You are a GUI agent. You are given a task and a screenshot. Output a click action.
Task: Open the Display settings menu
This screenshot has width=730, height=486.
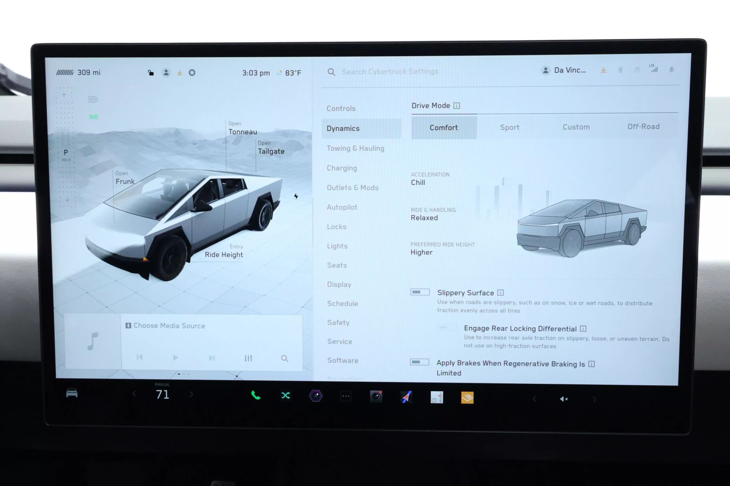pyautogui.click(x=339, y=284)
